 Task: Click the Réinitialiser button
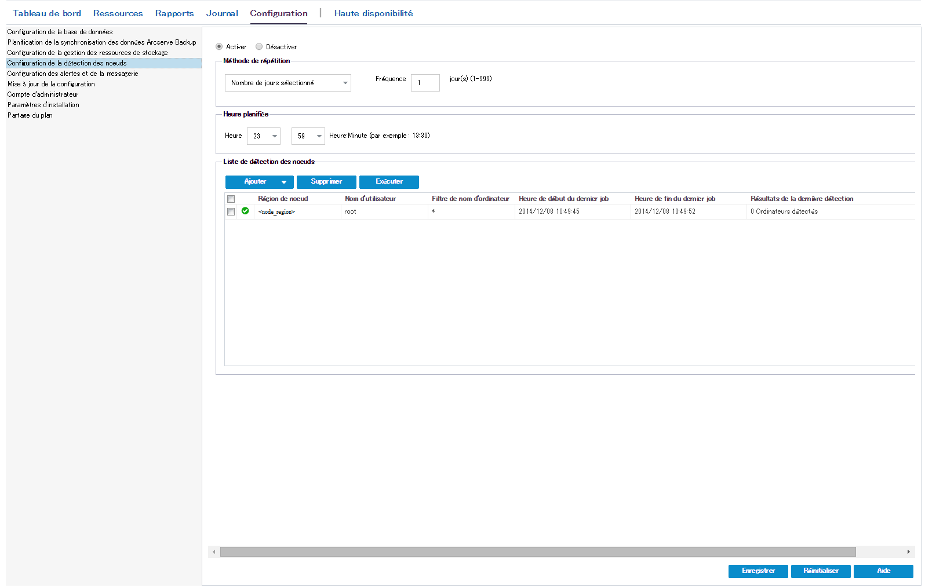(x=821, y=571)
